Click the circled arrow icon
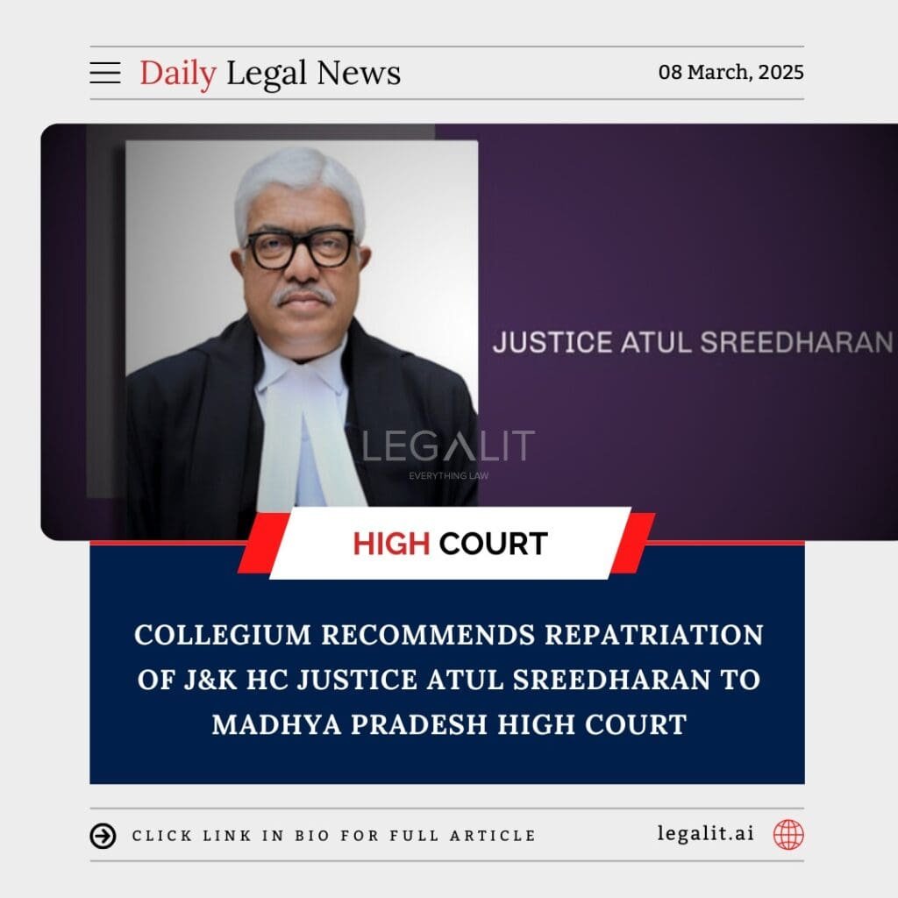Screen dimensions: 898x898 (103, 836)
